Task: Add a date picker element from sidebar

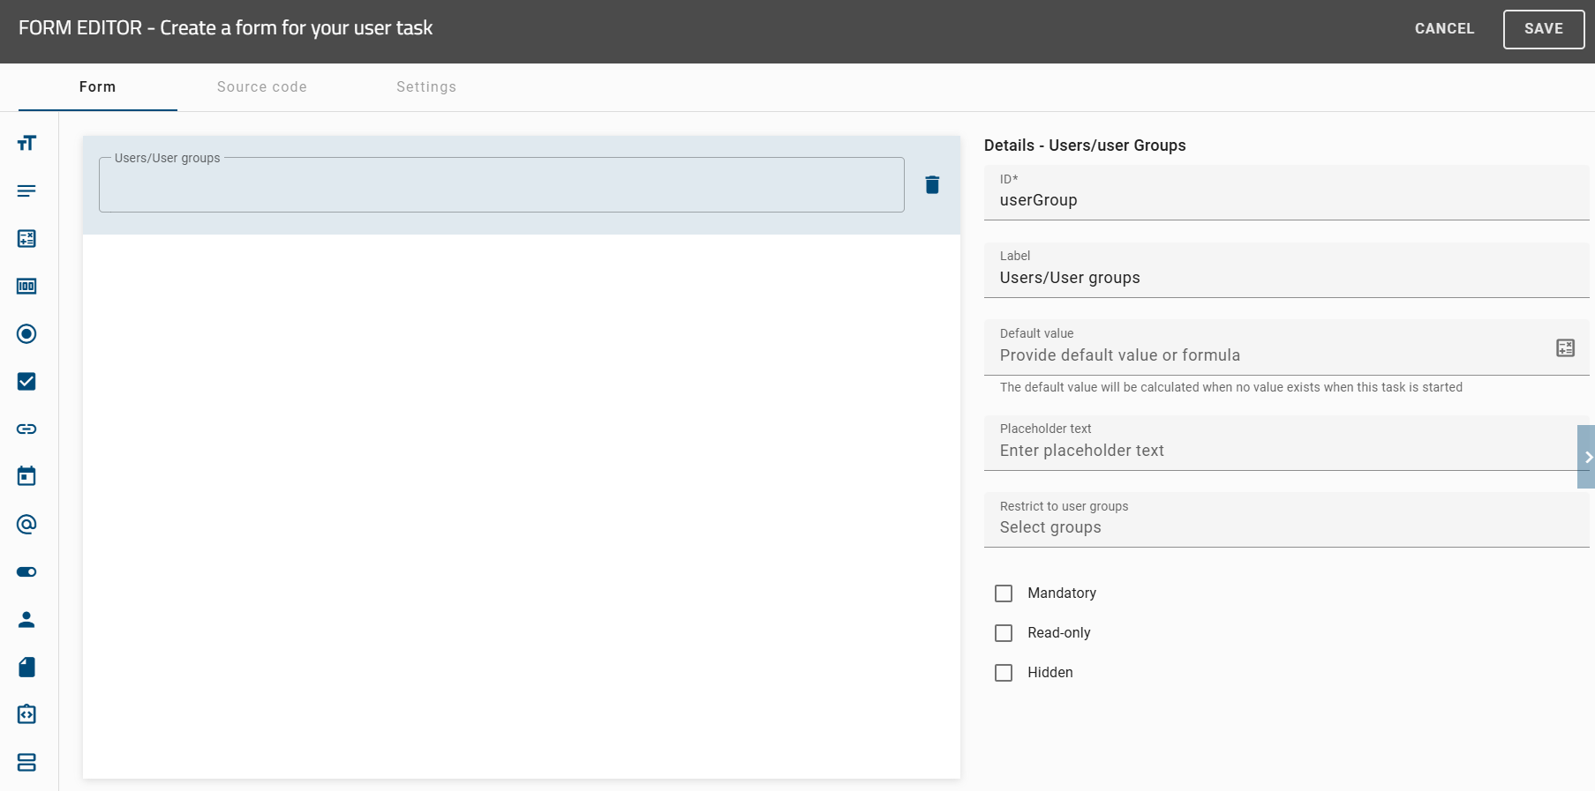Action: pos(26,476)
